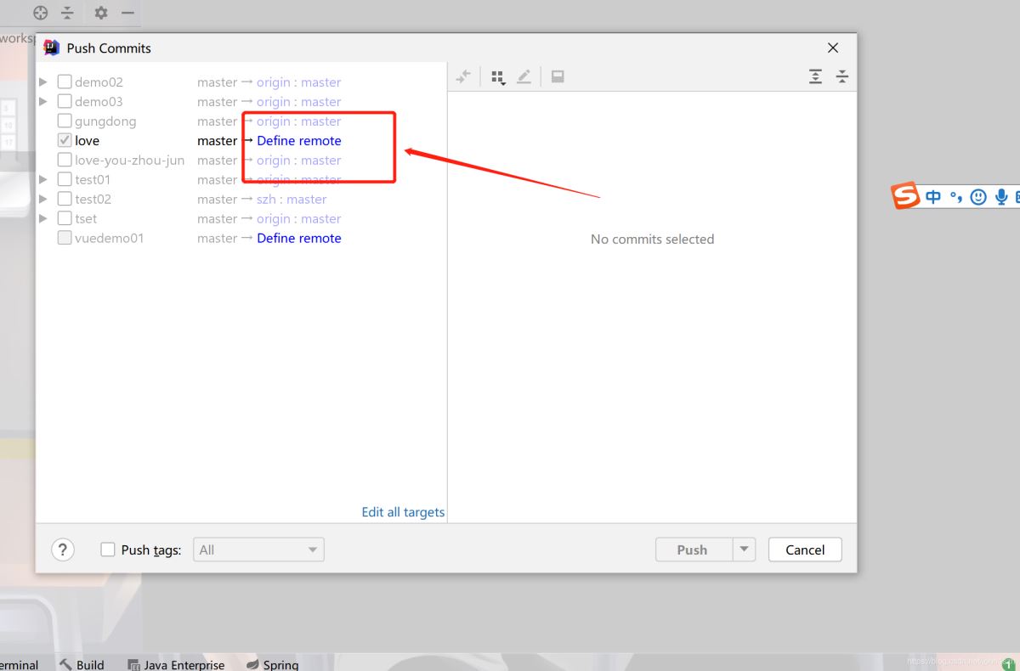Click origin : master target for demo02
1020x671 pixels.
coord(299,82)
